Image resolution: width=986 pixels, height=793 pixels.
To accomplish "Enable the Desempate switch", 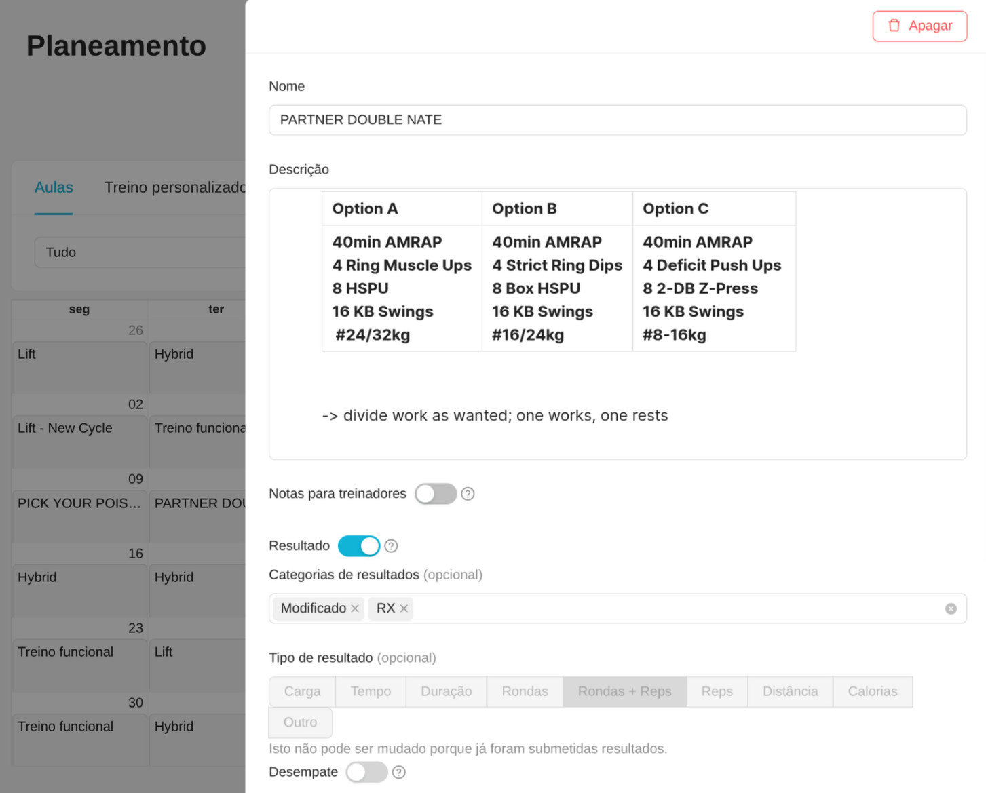I will (x=366, y=772).
